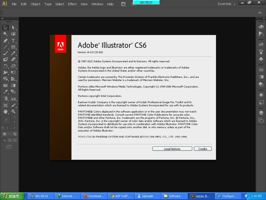Select the Width tool
The height and width of the screenshot is (200, 266).
pos(5,72)
